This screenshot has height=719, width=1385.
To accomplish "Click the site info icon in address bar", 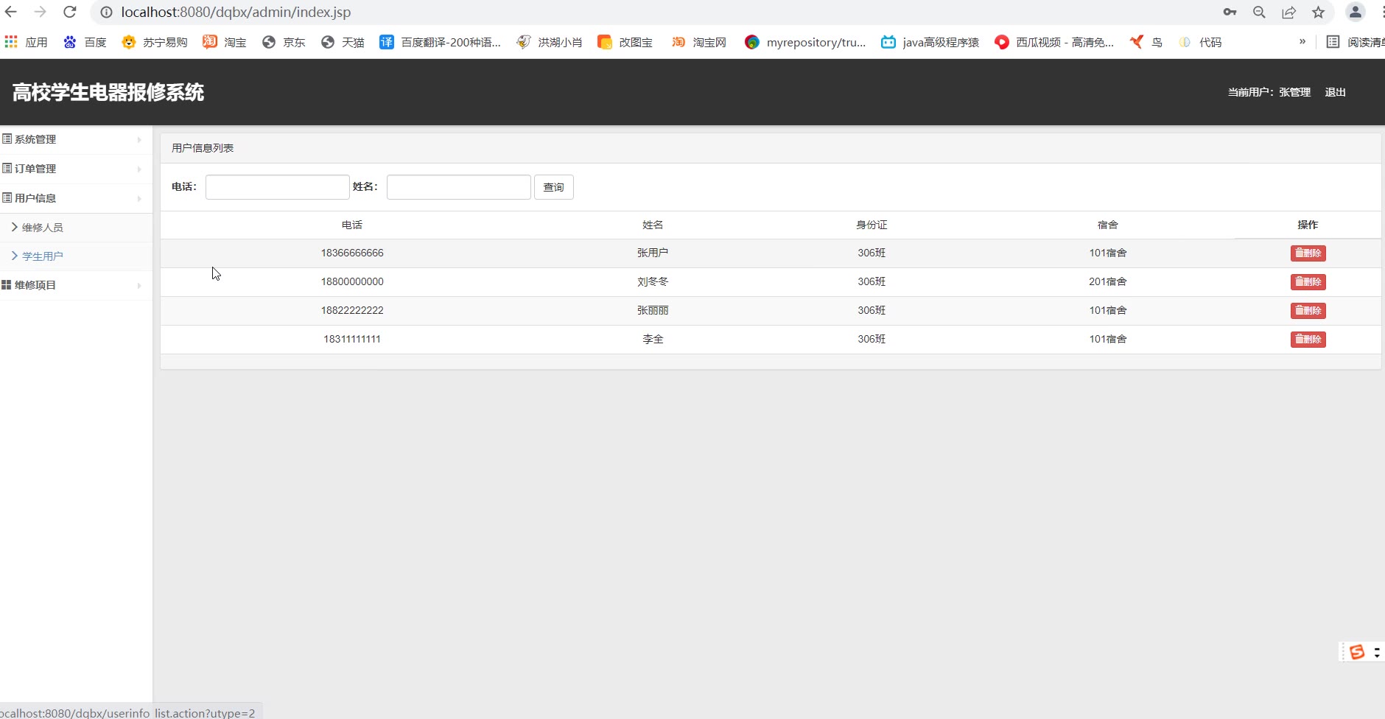I will click(x=107, y=13).
